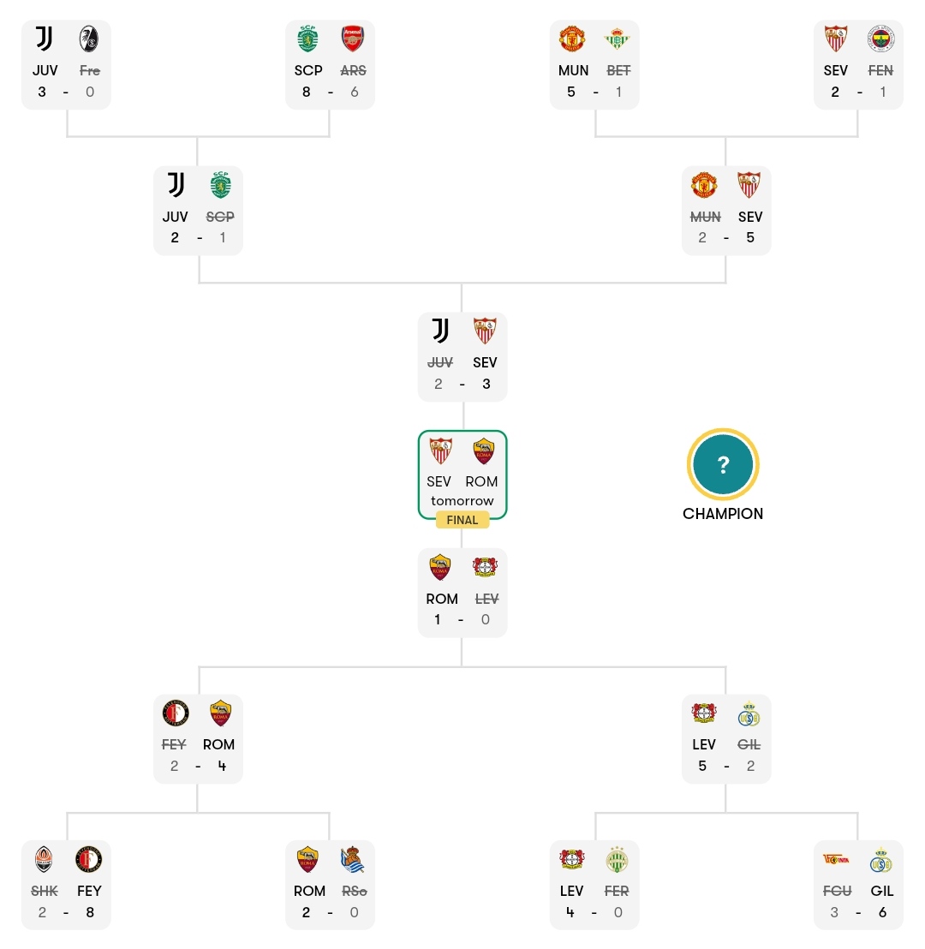Click the champion question mark circle
The width and height of the screenshot is (925, 949).
(723, 465)
